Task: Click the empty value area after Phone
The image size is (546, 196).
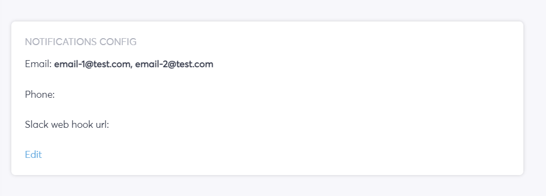Action: click(x=139, y=95)
